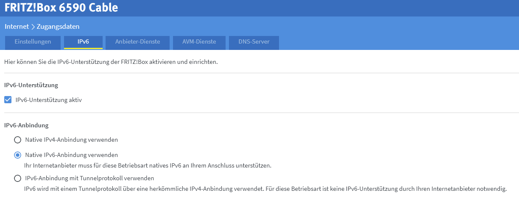
Task: Click the Zugangsdaten breadcrumb entry
Action: (58, 26)
